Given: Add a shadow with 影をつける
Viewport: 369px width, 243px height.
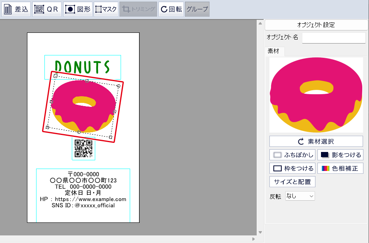Looking at the screenshot, I should (x=340, y=155).
